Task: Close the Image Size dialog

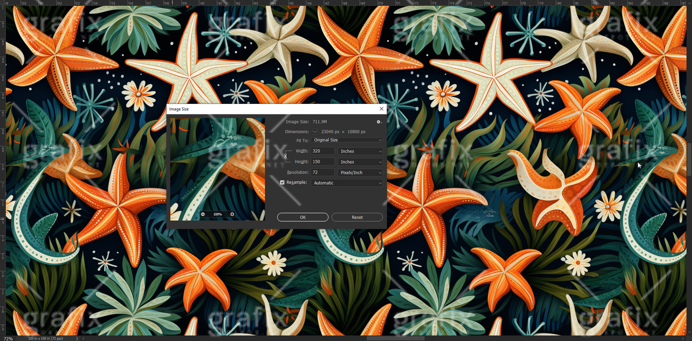Action: click(381, 109)
